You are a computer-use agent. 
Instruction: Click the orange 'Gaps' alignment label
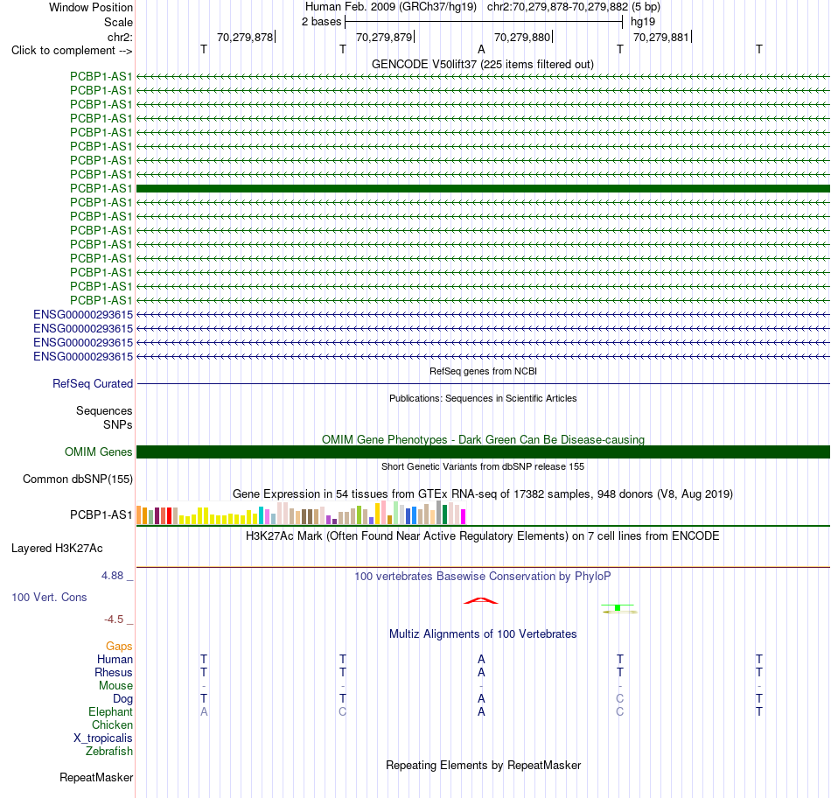(x=119, y=646)
